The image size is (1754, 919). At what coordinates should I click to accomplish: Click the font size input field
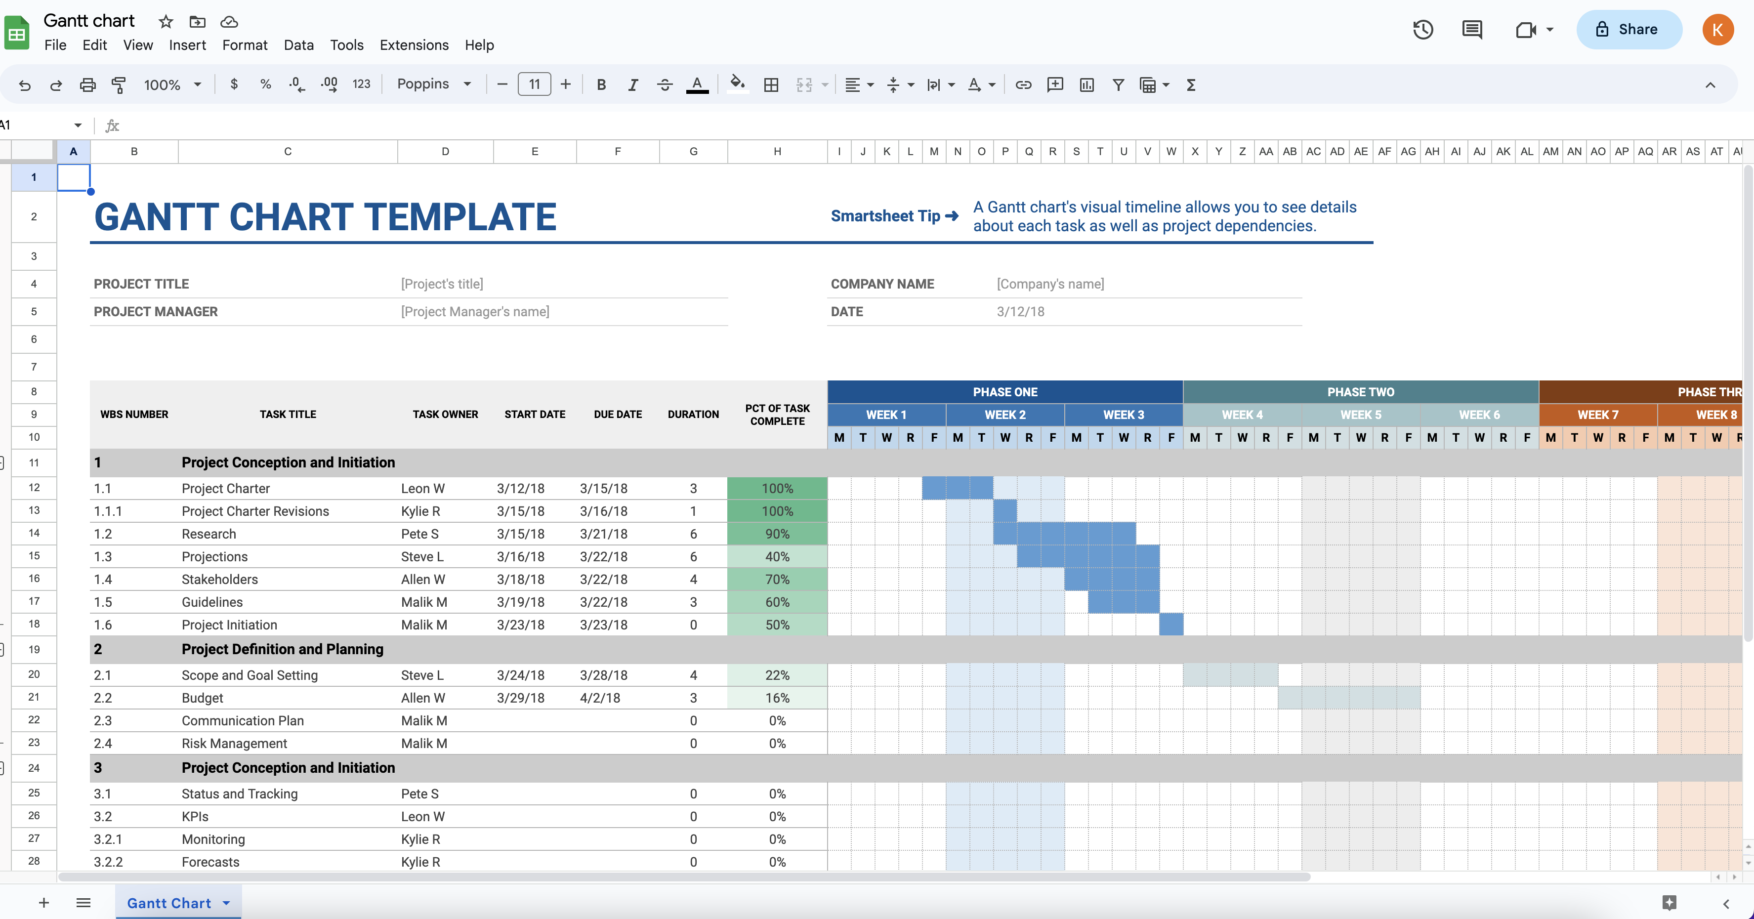535,84
